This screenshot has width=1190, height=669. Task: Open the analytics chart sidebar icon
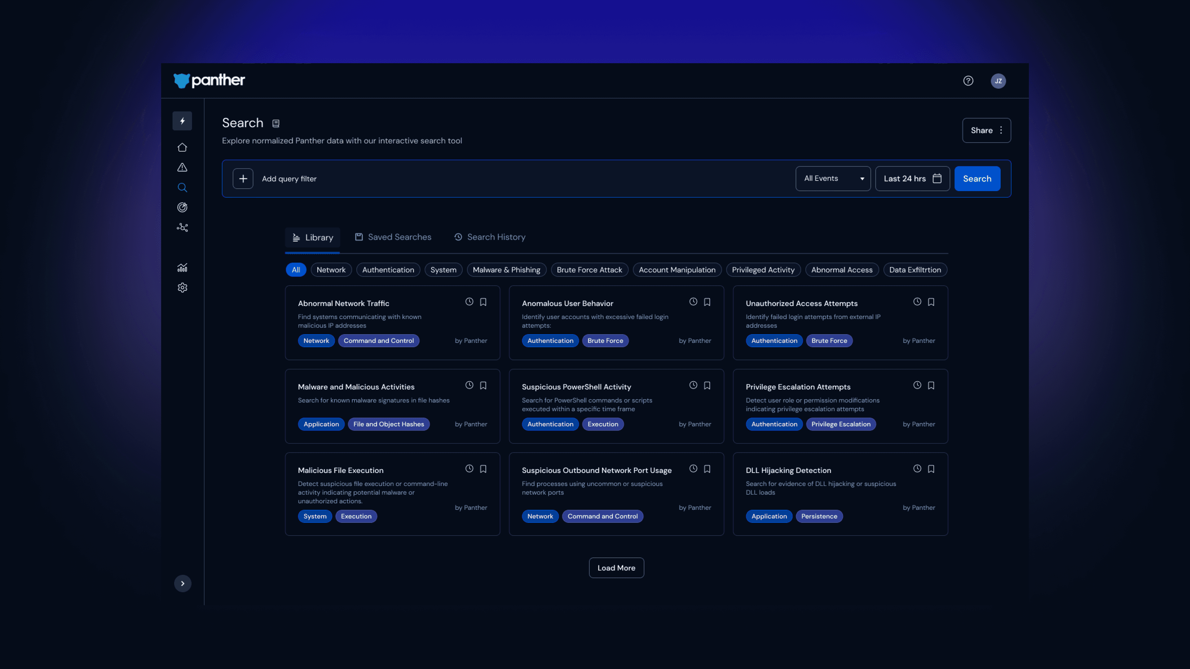[182, 268]
